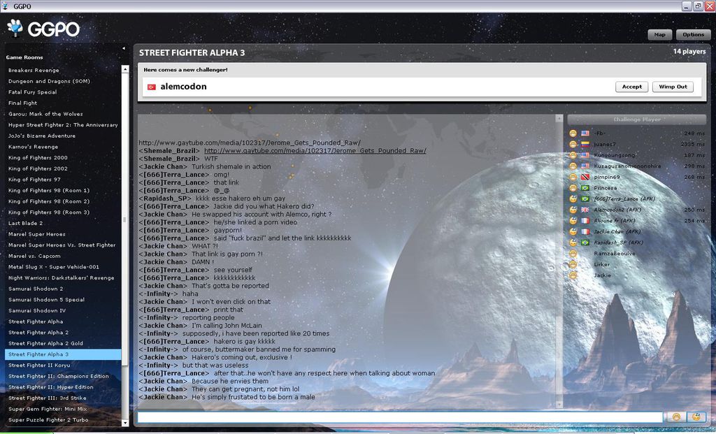Image resolution: width=716 pixels, height=434 pixels.
Task: Click the Trinidad flag beside pimpin69
Action: [x=585, y=177]
